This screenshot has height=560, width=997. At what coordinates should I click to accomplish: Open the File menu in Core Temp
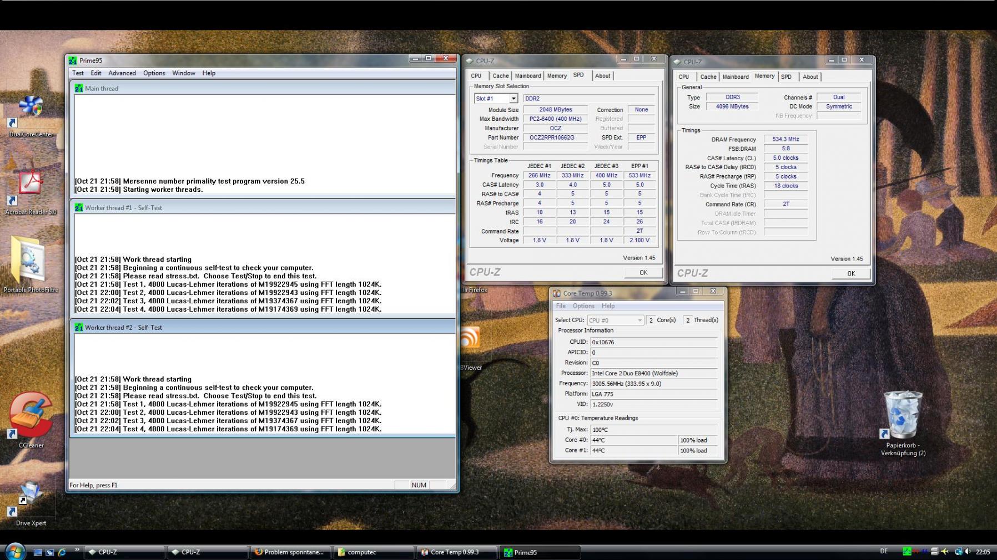click(x=561, y=306)
